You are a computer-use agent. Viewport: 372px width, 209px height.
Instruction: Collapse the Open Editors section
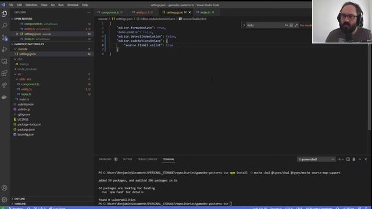pyautogui.click(x=12, y=19)
